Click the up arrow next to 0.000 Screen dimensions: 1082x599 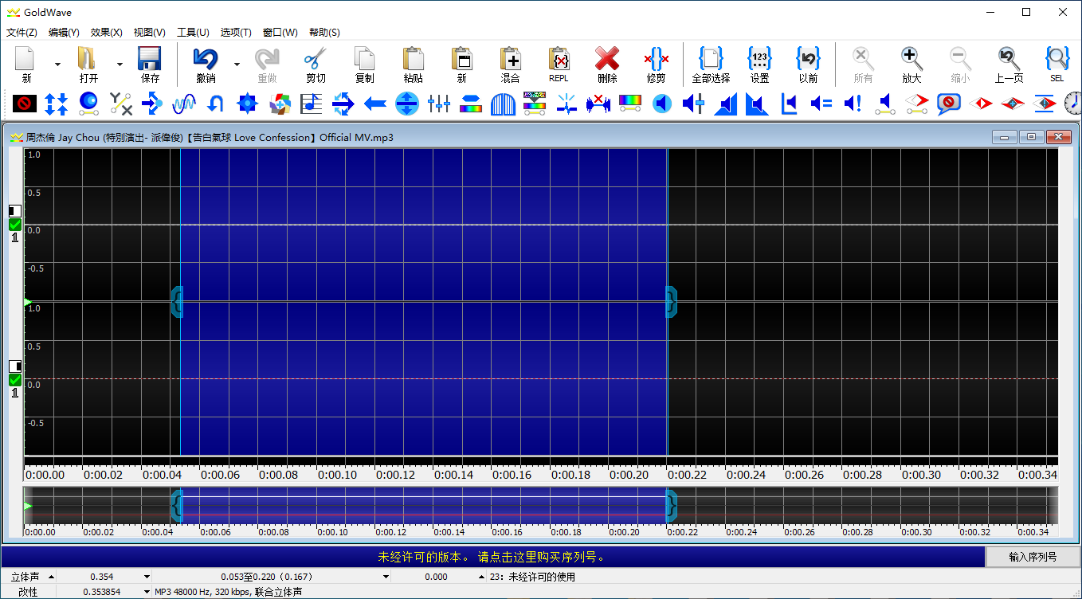pos(481,577)
